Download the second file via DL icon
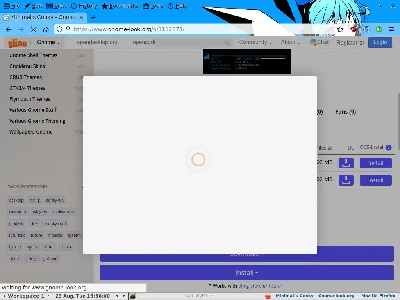The height and width of the screenshot is (300, 400). coord(346,180)
